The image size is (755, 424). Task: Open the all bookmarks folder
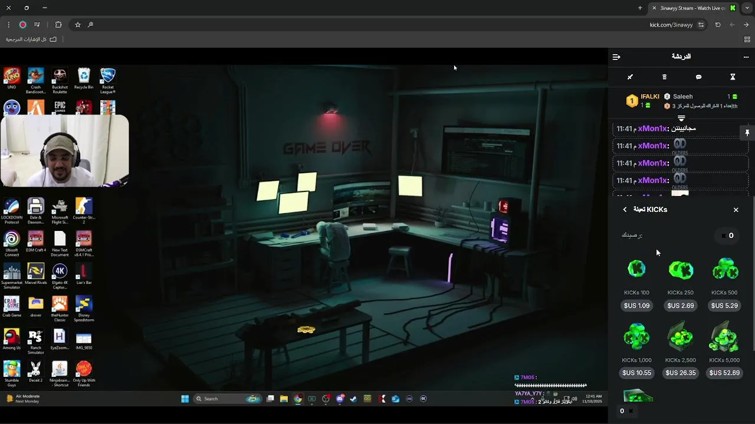click(x=31, y=39)
